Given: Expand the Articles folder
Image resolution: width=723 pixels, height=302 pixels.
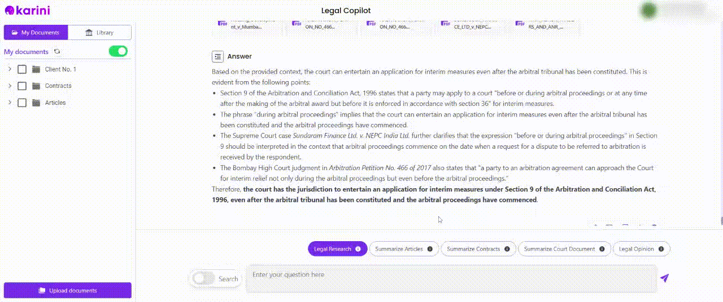Looking at the screenshot, I should pyautogui.click(x=10, y=103).
